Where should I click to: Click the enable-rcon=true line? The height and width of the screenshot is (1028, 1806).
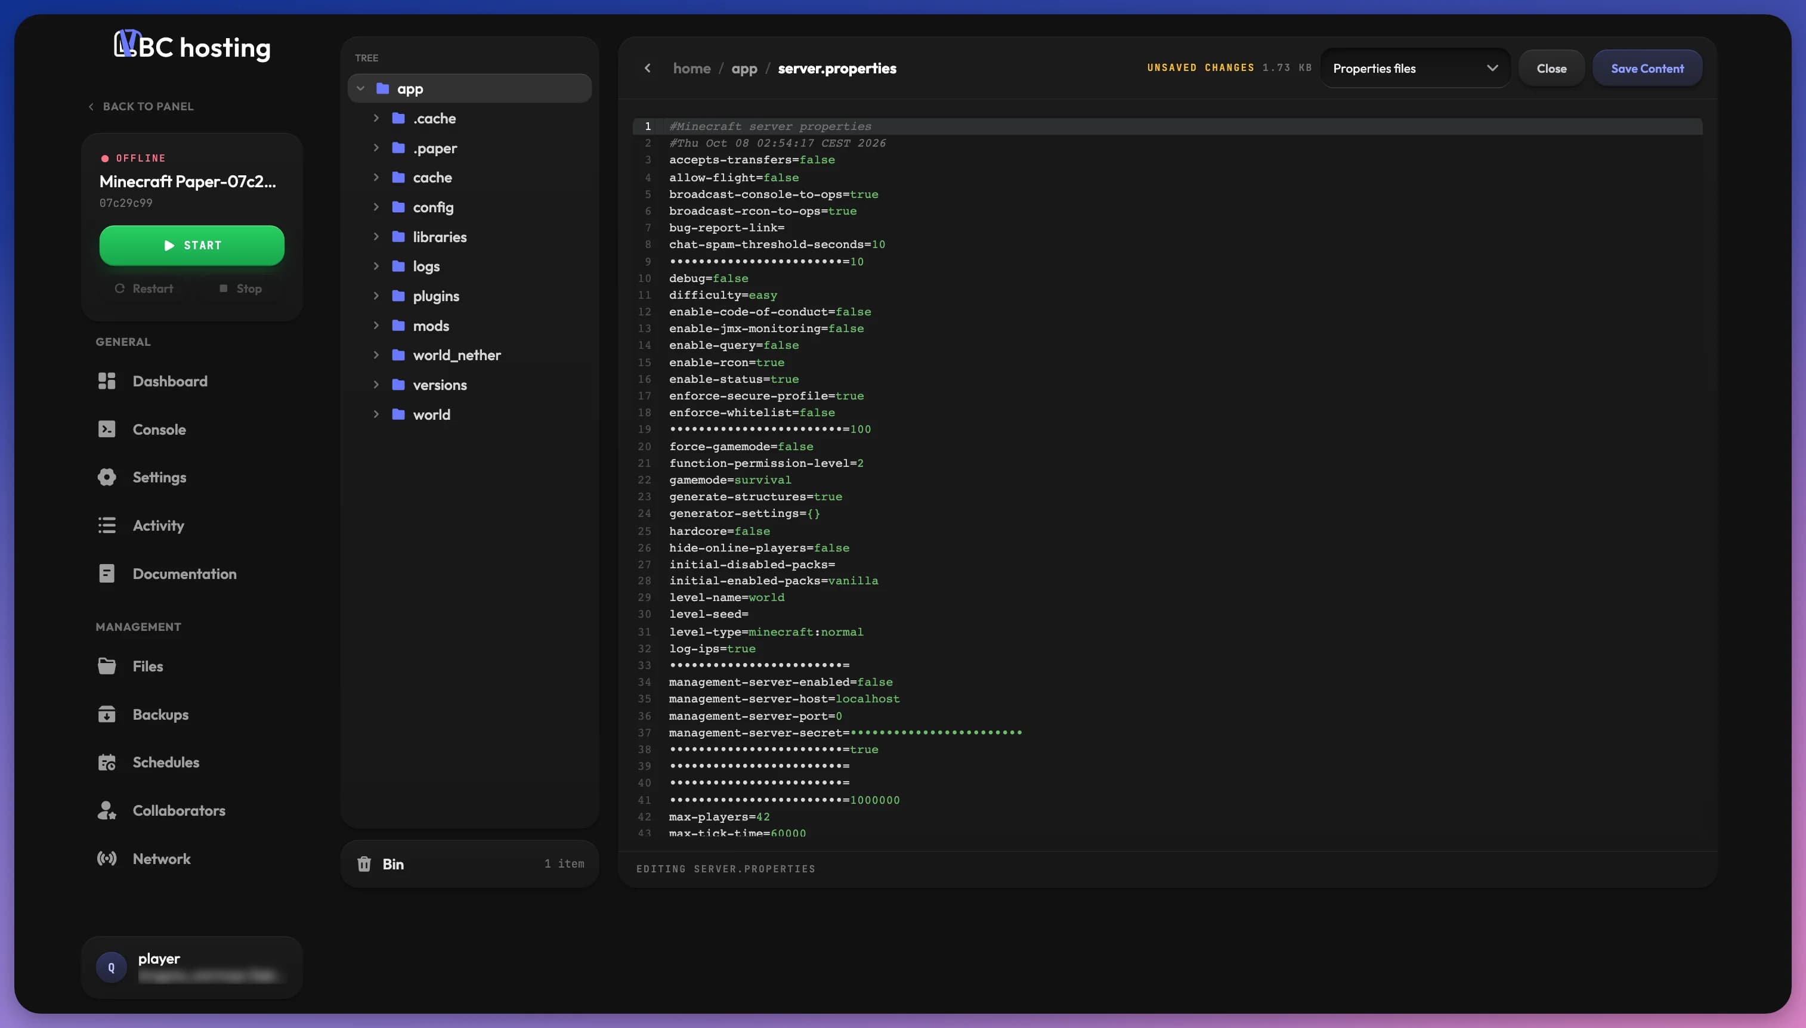tap(726, 362)
